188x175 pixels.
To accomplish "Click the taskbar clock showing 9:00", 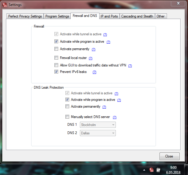I will pos(173,168).
